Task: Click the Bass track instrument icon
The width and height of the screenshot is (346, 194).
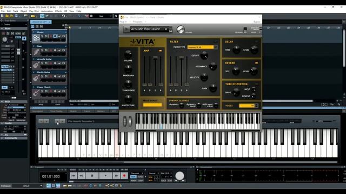Action: coord(36,52)
